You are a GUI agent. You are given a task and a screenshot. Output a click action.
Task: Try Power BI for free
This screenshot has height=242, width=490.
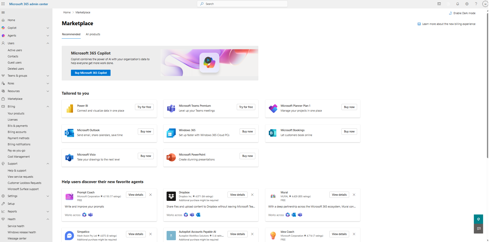tap(144, 107)
